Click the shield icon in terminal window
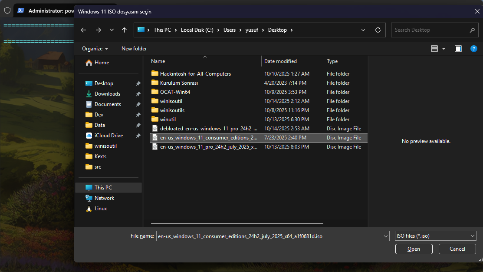This screenshot has height=272, width=483. click(x=7, y=10)
